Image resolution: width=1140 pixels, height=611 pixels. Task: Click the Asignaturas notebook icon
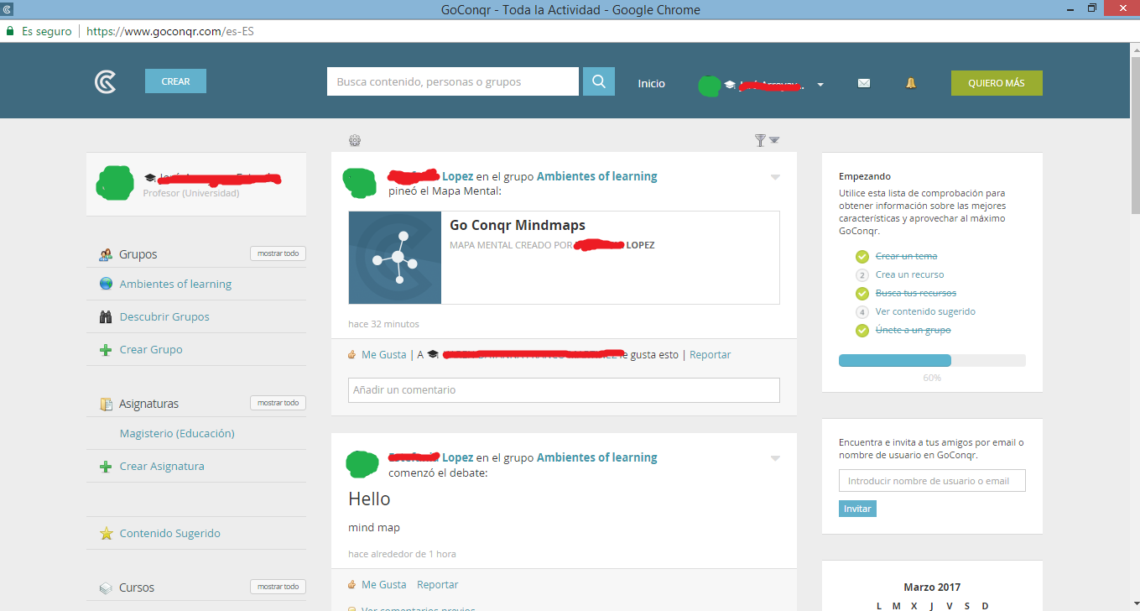coord(106,404)
